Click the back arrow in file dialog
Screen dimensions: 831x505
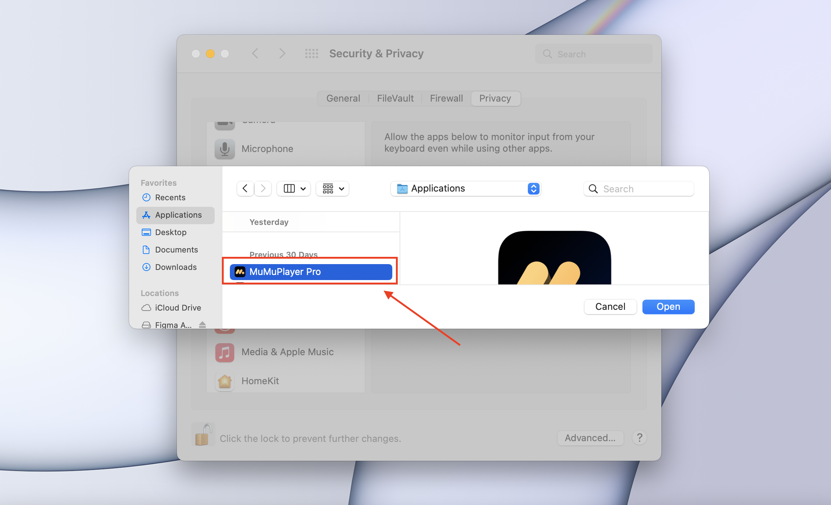[x=245, y=189]
